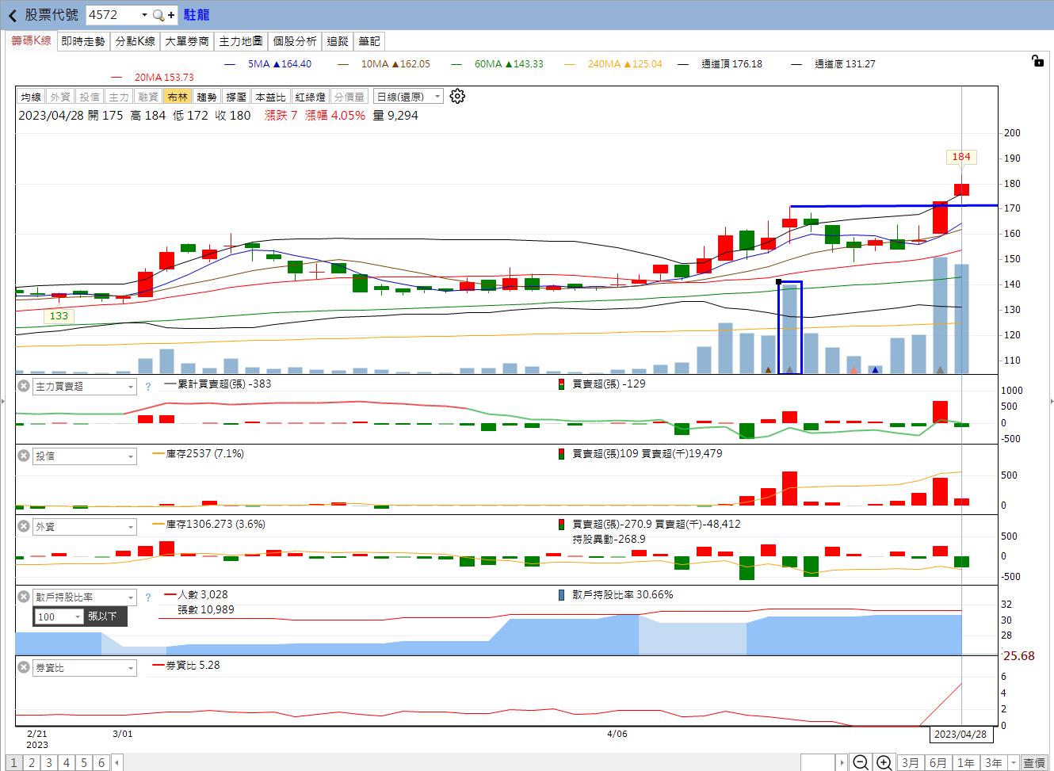
Task: Open the 主力地圖 tab
Action: [241, 41]
